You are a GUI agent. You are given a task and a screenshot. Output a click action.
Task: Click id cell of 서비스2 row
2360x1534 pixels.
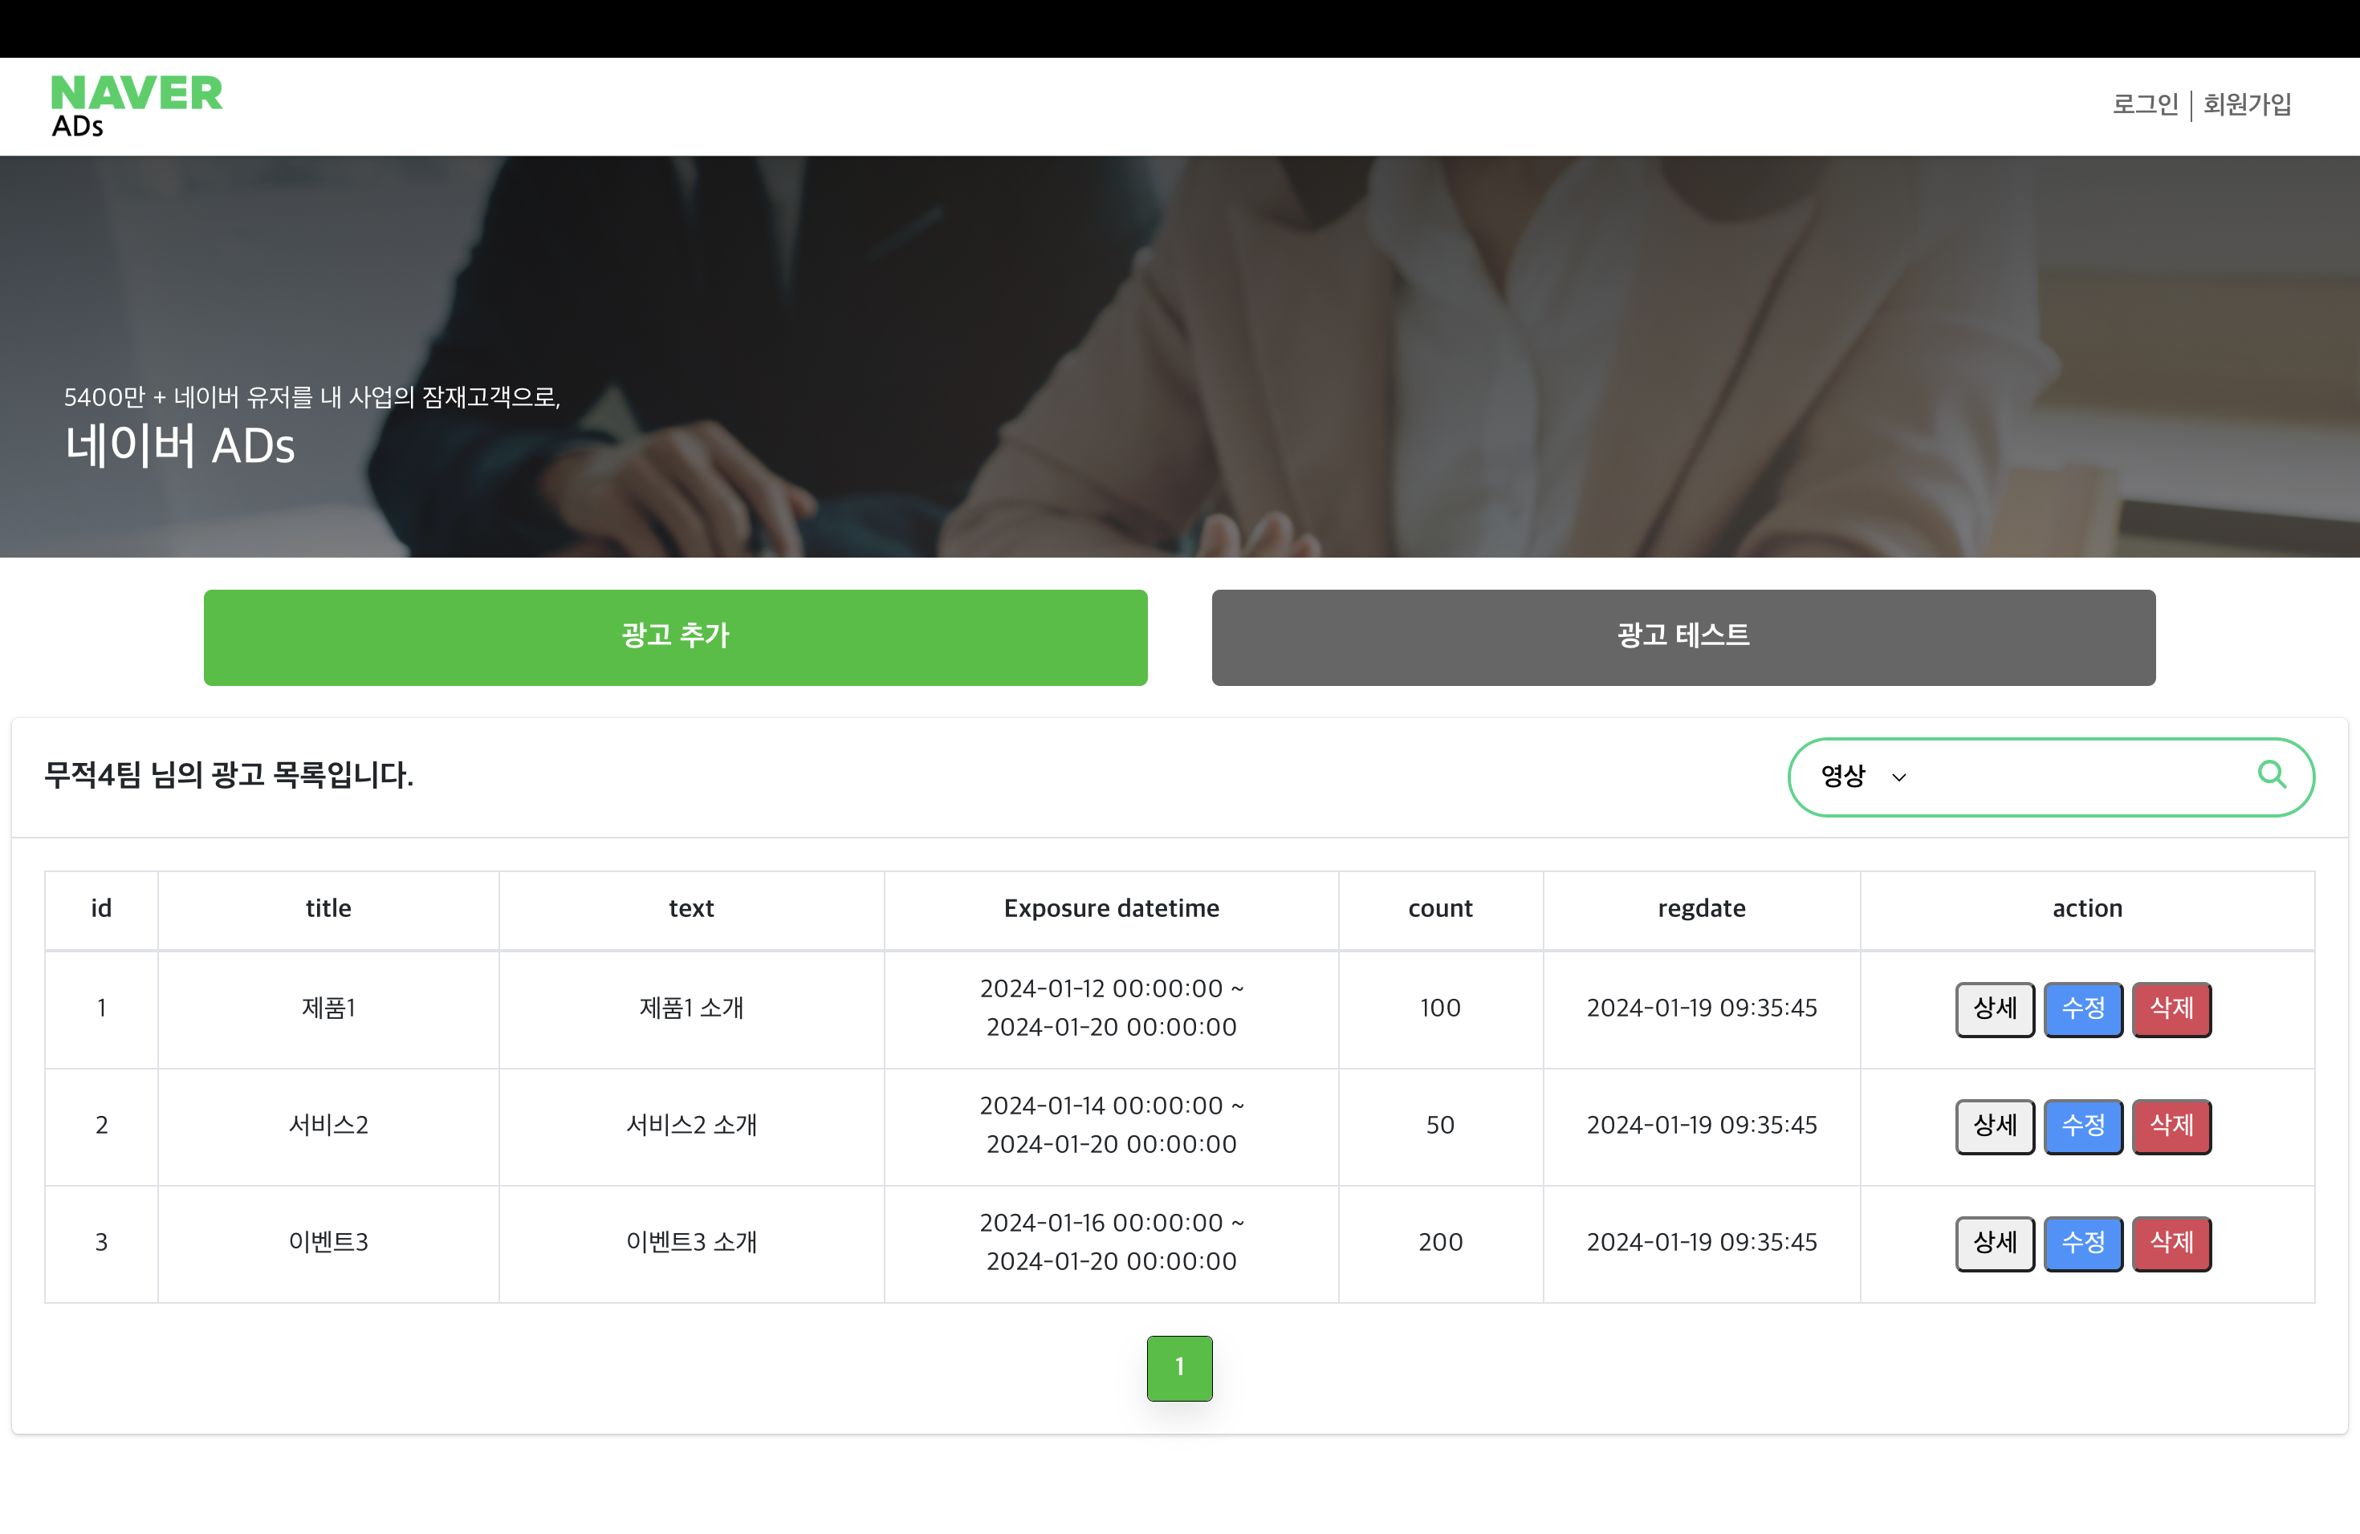click(101, 1125)
